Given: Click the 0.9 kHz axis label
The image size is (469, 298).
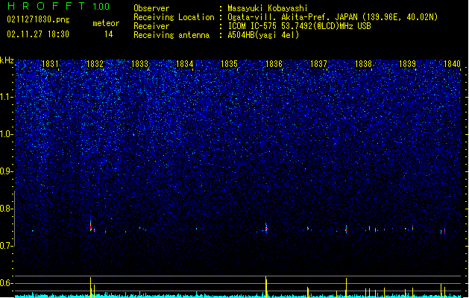Looking at the screenshot, I should tap(6, 171).
